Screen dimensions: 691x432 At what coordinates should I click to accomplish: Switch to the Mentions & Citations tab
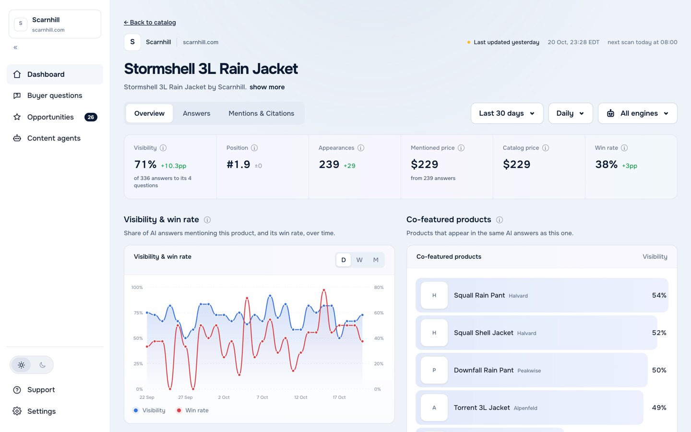(261, 113)
